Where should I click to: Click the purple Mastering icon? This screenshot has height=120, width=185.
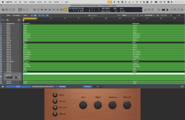tap(159, 10)
